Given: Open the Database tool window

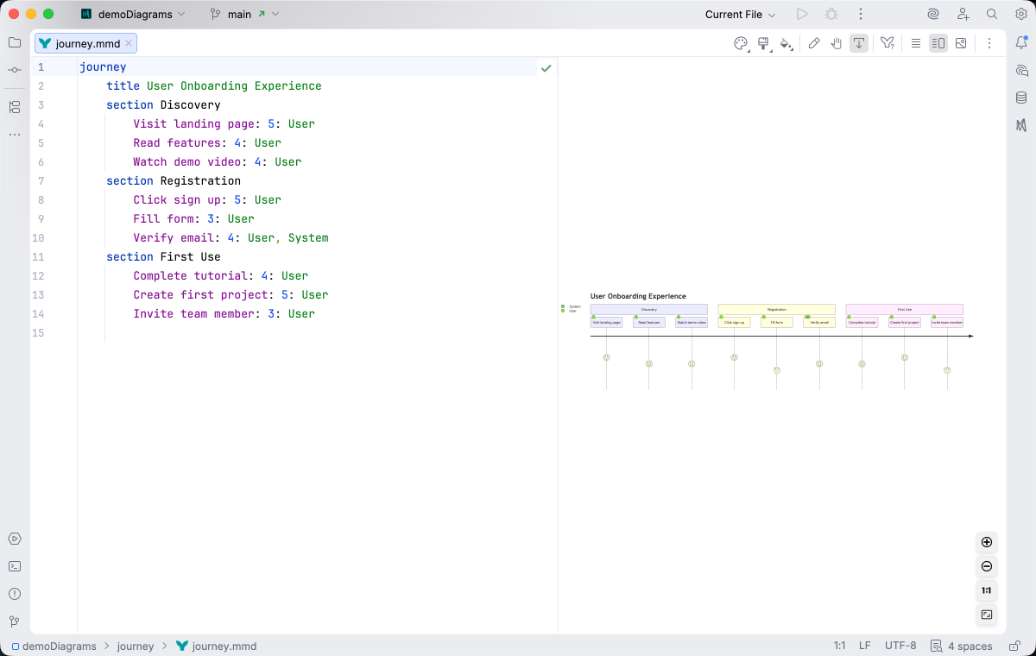Looking at the screenshot, I should pos(1021,98).
